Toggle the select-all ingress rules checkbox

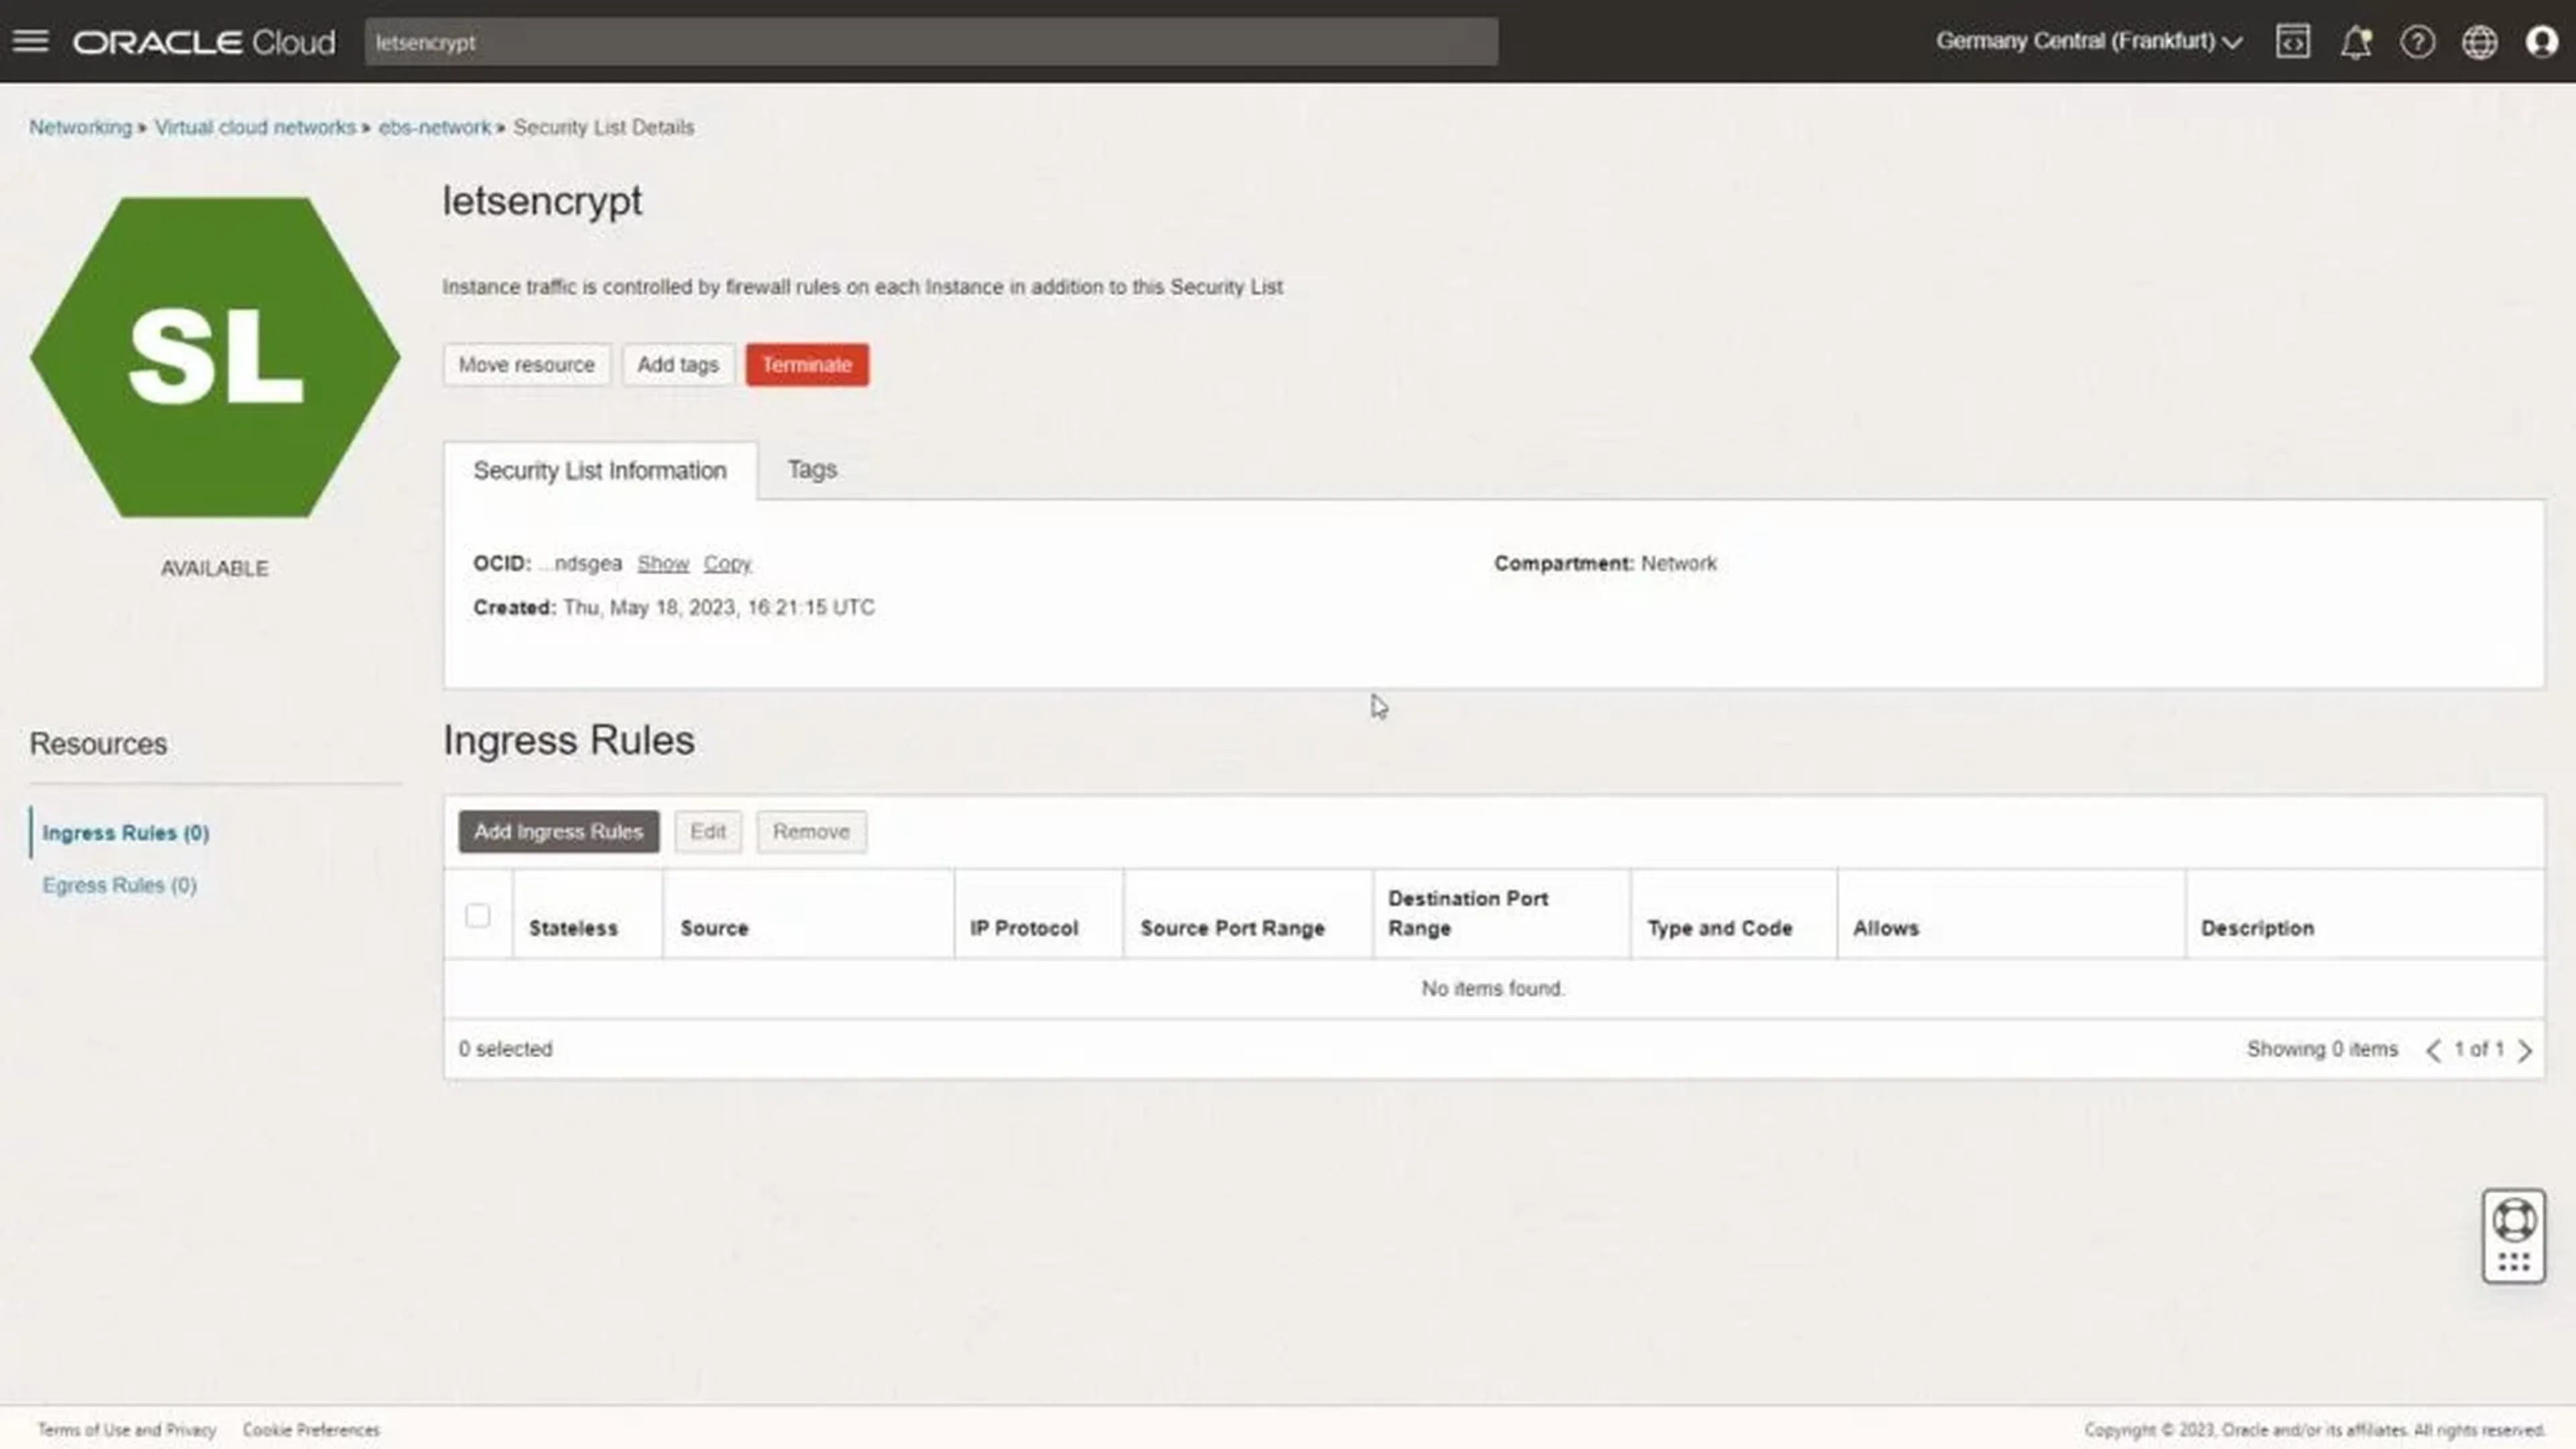(x=478, y=915)
